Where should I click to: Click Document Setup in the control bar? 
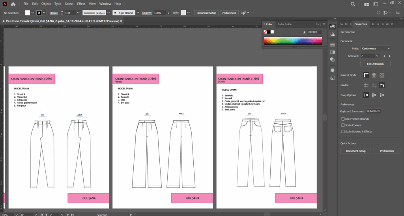206,13
